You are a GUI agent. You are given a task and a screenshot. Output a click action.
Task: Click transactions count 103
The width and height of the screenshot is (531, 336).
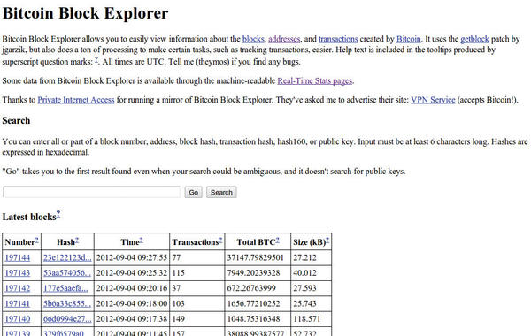pyautogui.click(x=179, y=303)
